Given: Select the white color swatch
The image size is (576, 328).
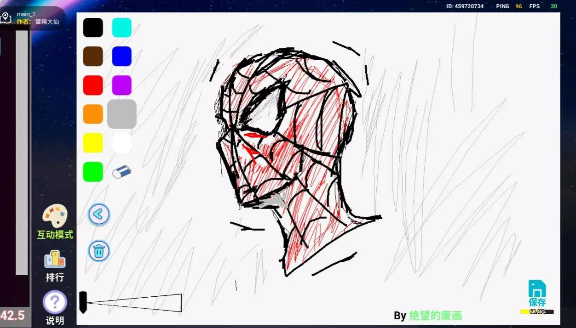Looking at the screenshot, I should 122,143.
